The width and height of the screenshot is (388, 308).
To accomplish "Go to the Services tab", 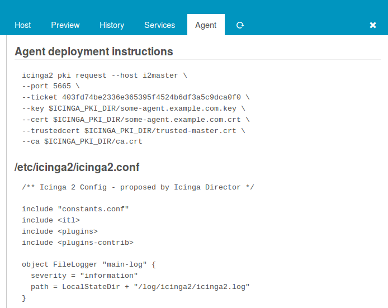I will 159,25.
